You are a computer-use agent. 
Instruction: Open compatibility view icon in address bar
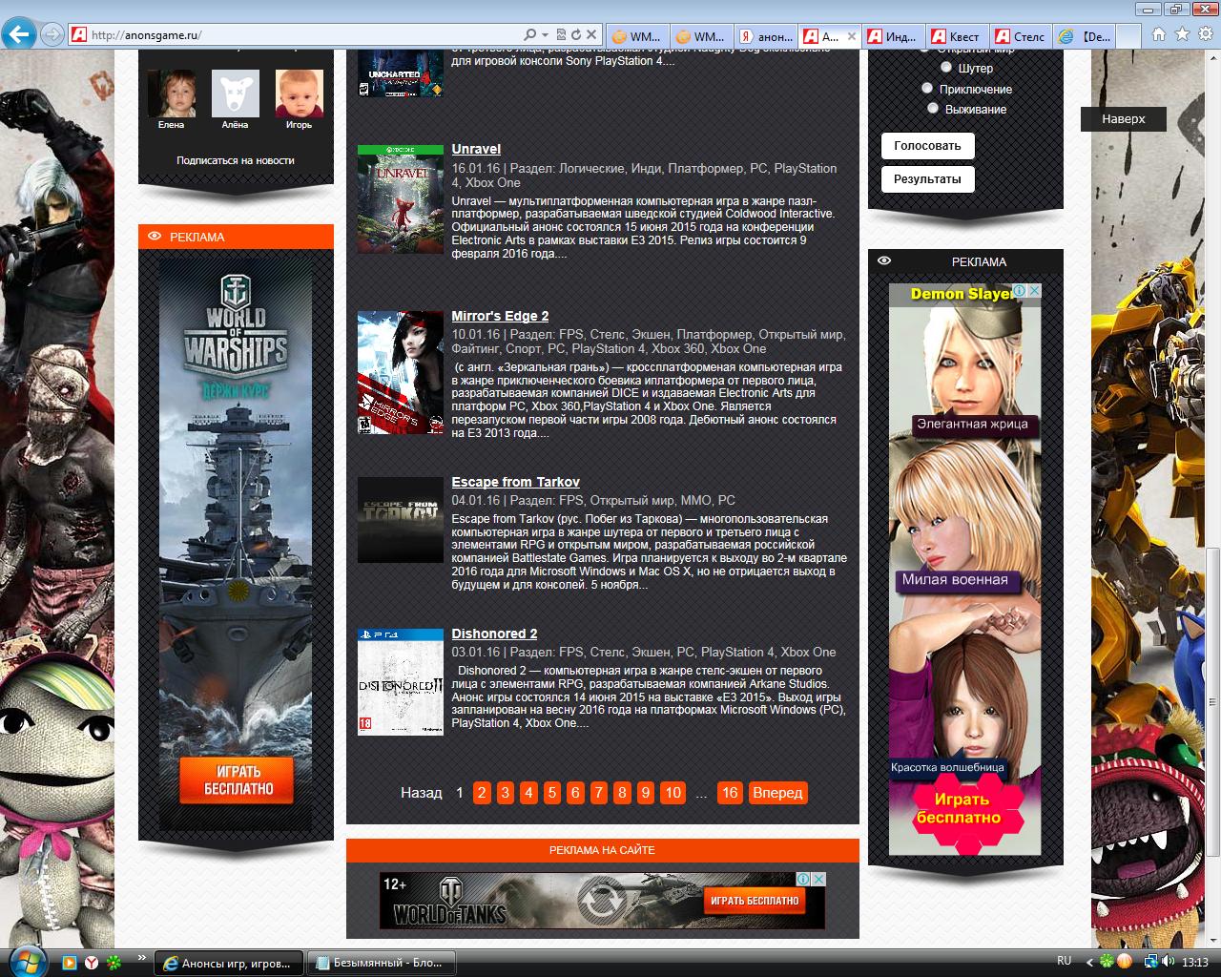click(x=562, y=35)
